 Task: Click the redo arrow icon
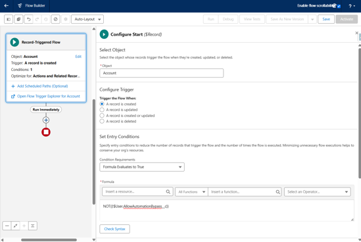click(37, 19)
